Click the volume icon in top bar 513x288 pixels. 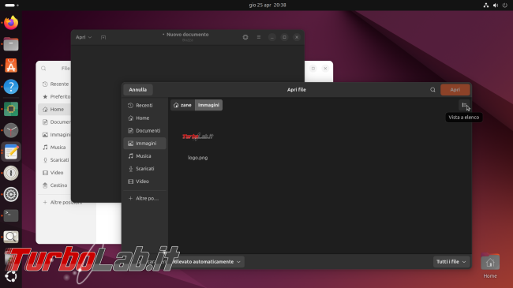[x=496, y=5]
